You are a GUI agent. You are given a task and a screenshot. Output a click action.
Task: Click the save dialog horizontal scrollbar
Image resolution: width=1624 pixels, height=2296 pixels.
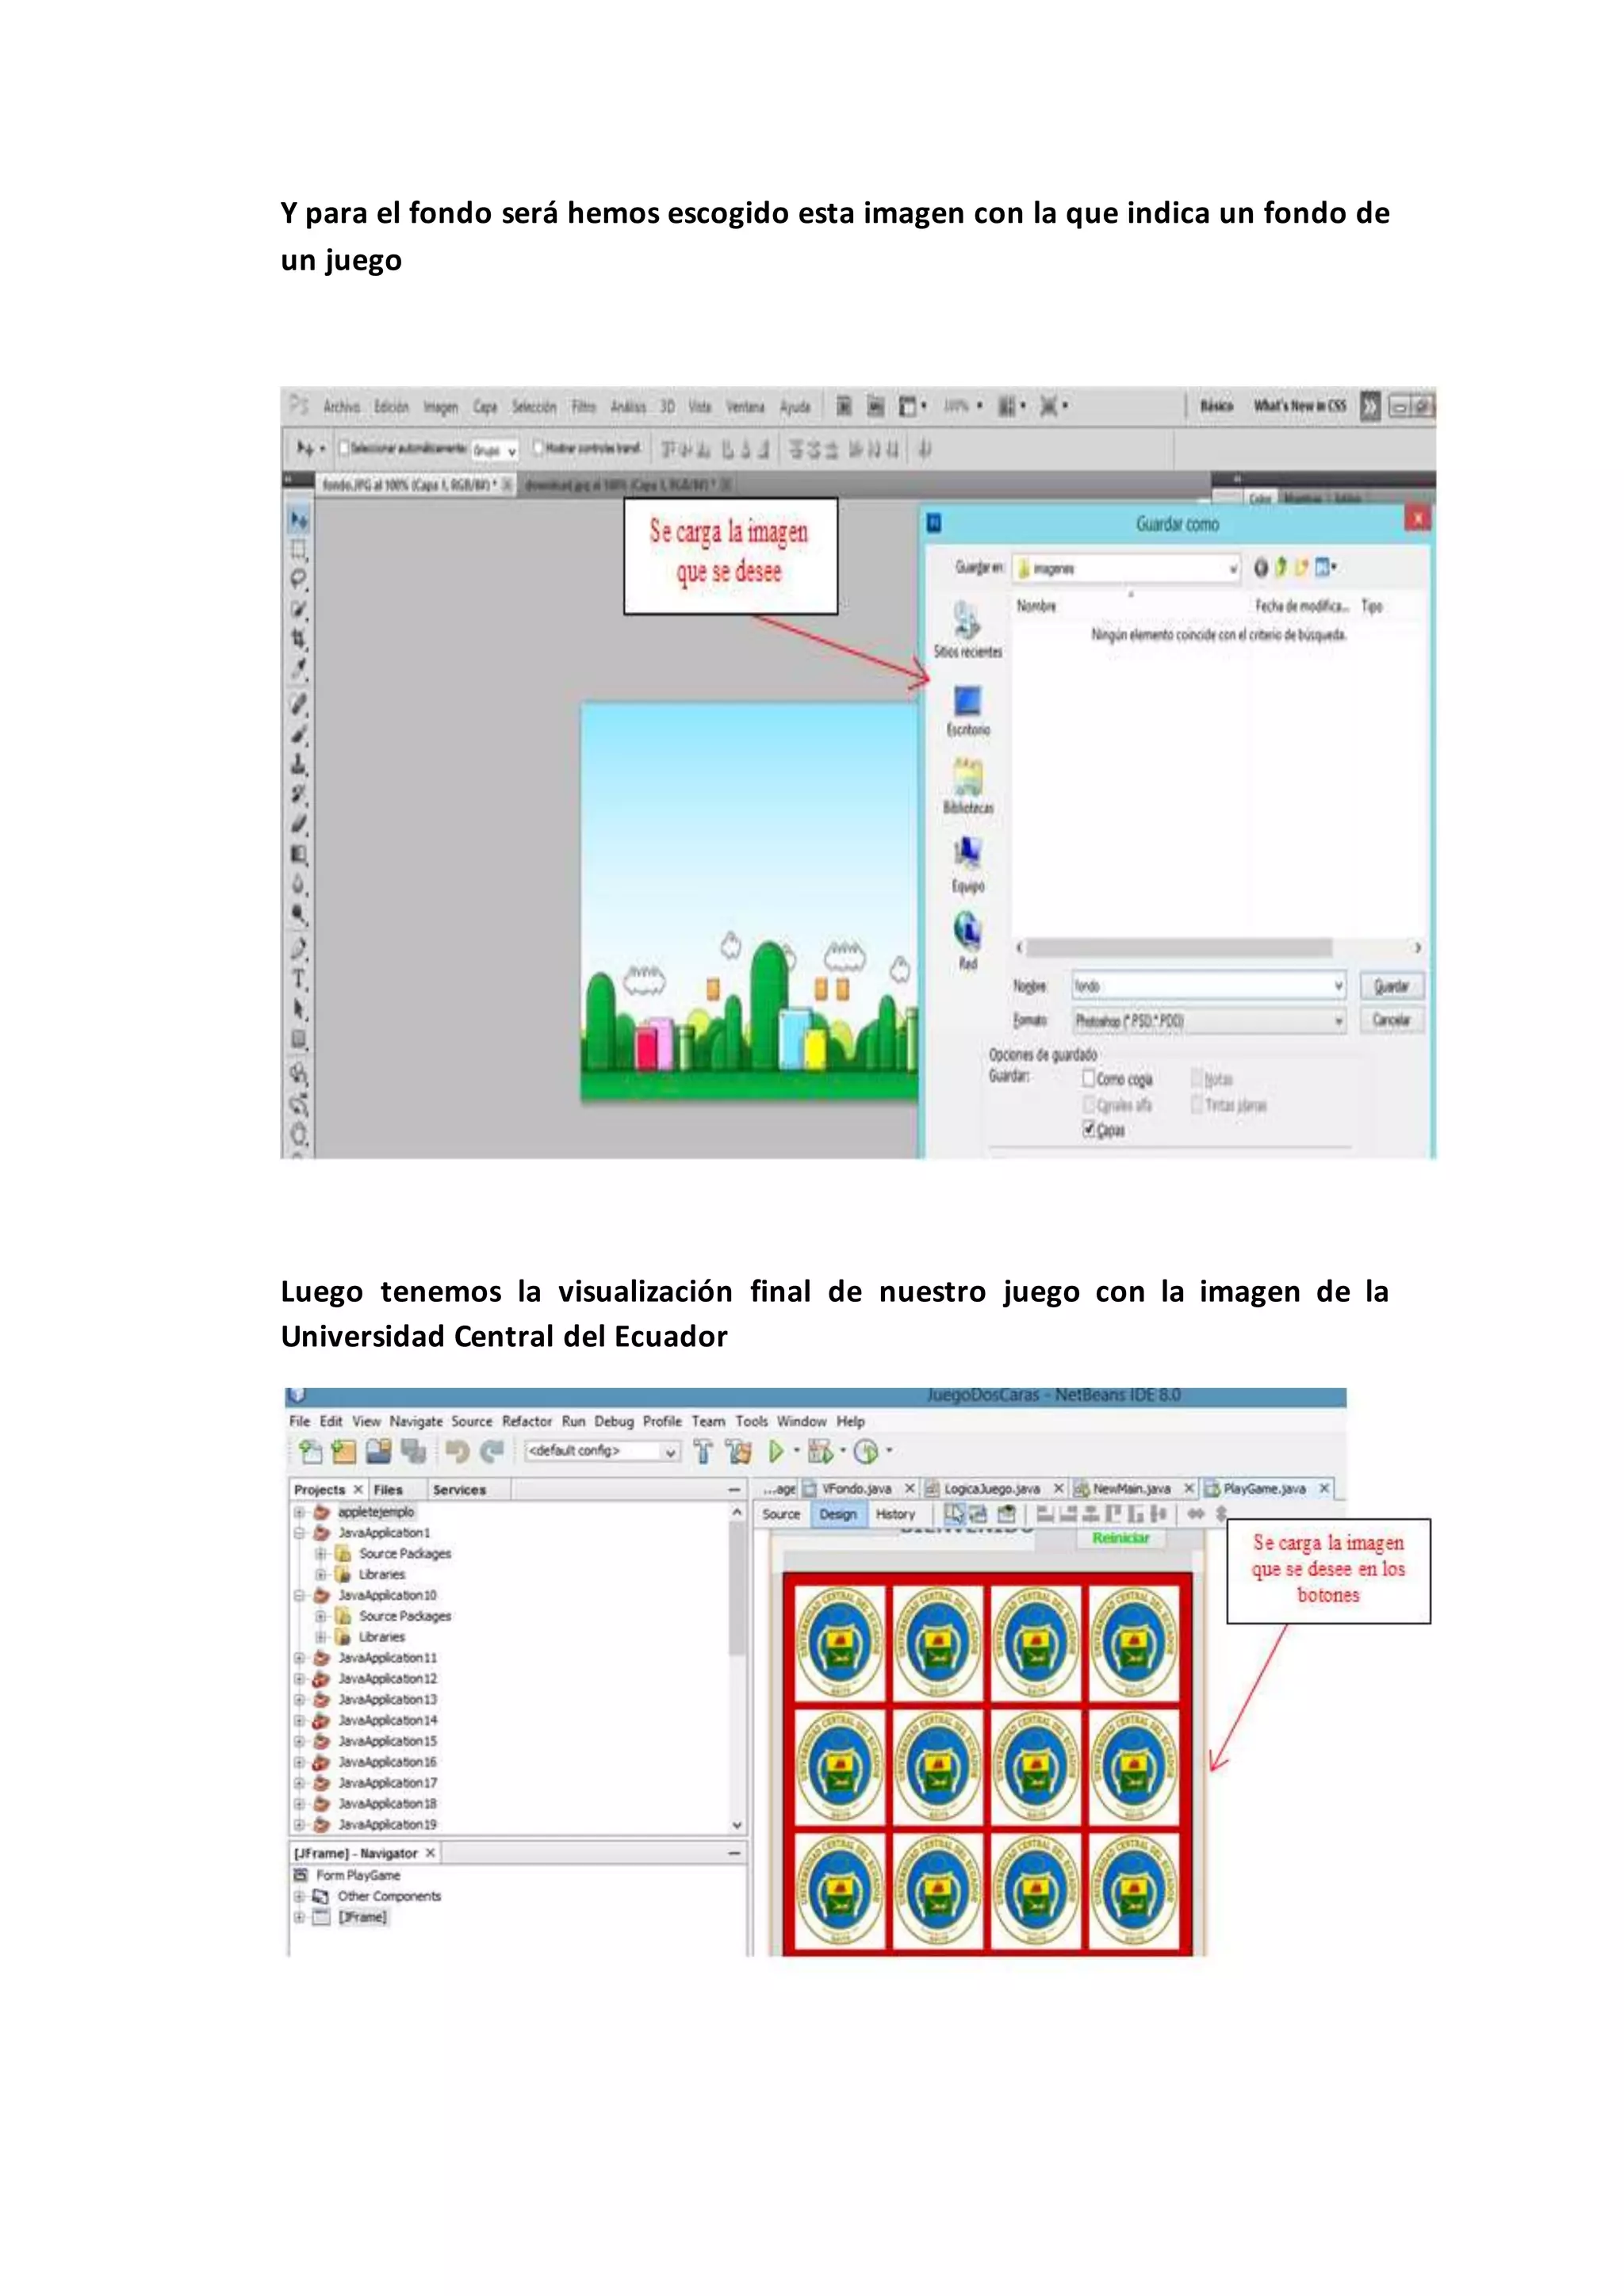point(1180,947)
